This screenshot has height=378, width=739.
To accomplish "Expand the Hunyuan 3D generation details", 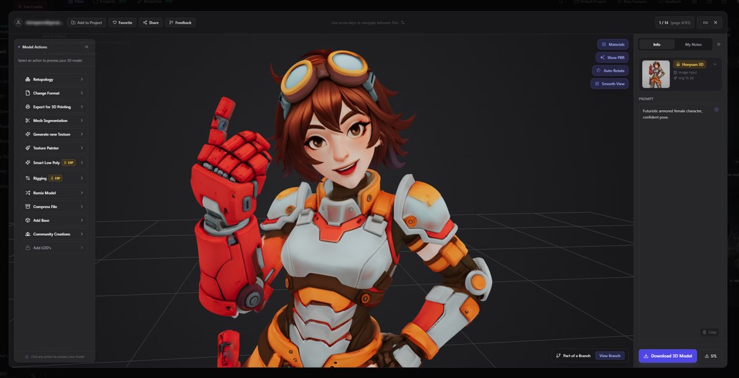I will point(714,63).
